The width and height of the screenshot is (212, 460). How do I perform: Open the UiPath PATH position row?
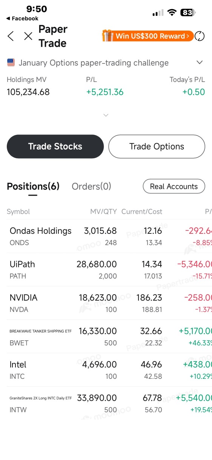point(106,270)
